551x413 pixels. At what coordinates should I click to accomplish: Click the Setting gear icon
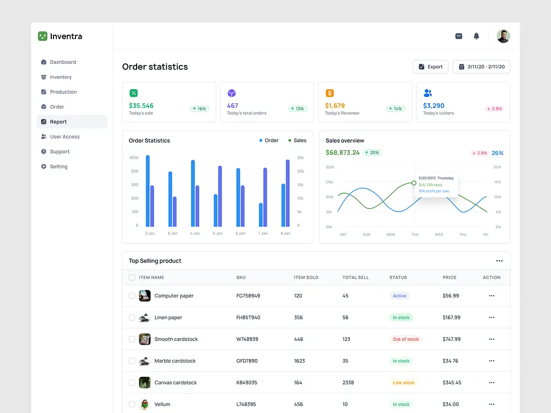coord(44,166)
